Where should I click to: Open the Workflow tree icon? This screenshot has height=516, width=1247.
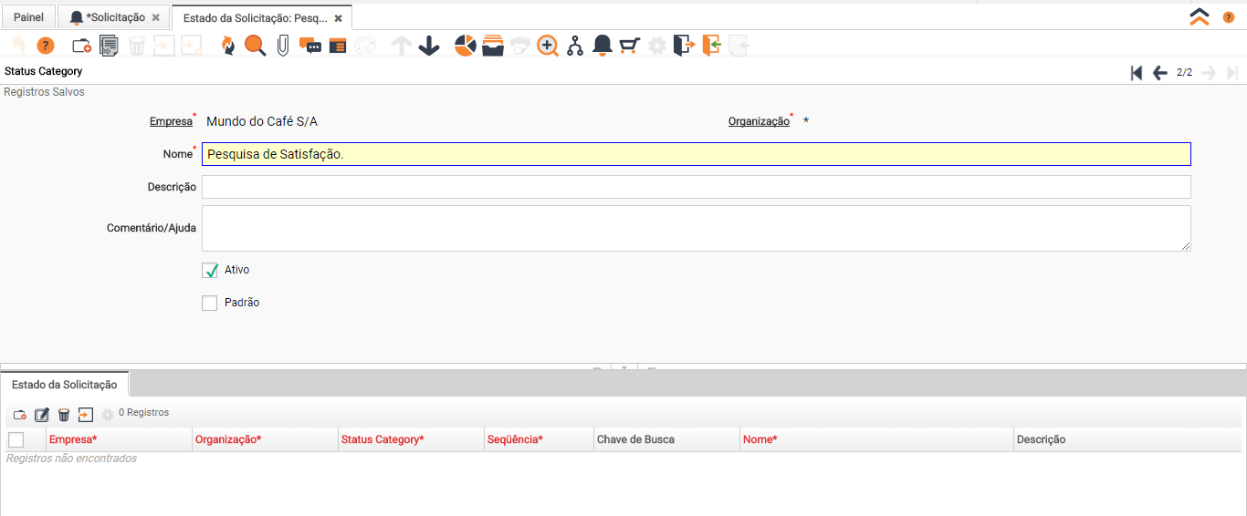pyautogui.click(x=574, y=46)
